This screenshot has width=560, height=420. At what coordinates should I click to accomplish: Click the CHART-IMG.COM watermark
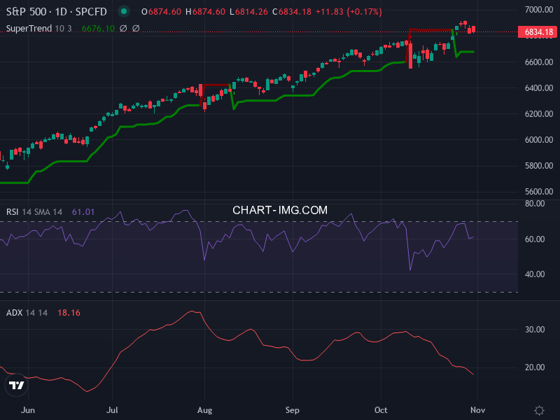(279, 209)
